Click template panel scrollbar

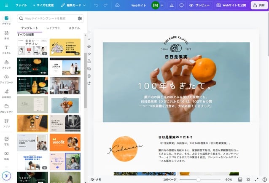[85, 80]
